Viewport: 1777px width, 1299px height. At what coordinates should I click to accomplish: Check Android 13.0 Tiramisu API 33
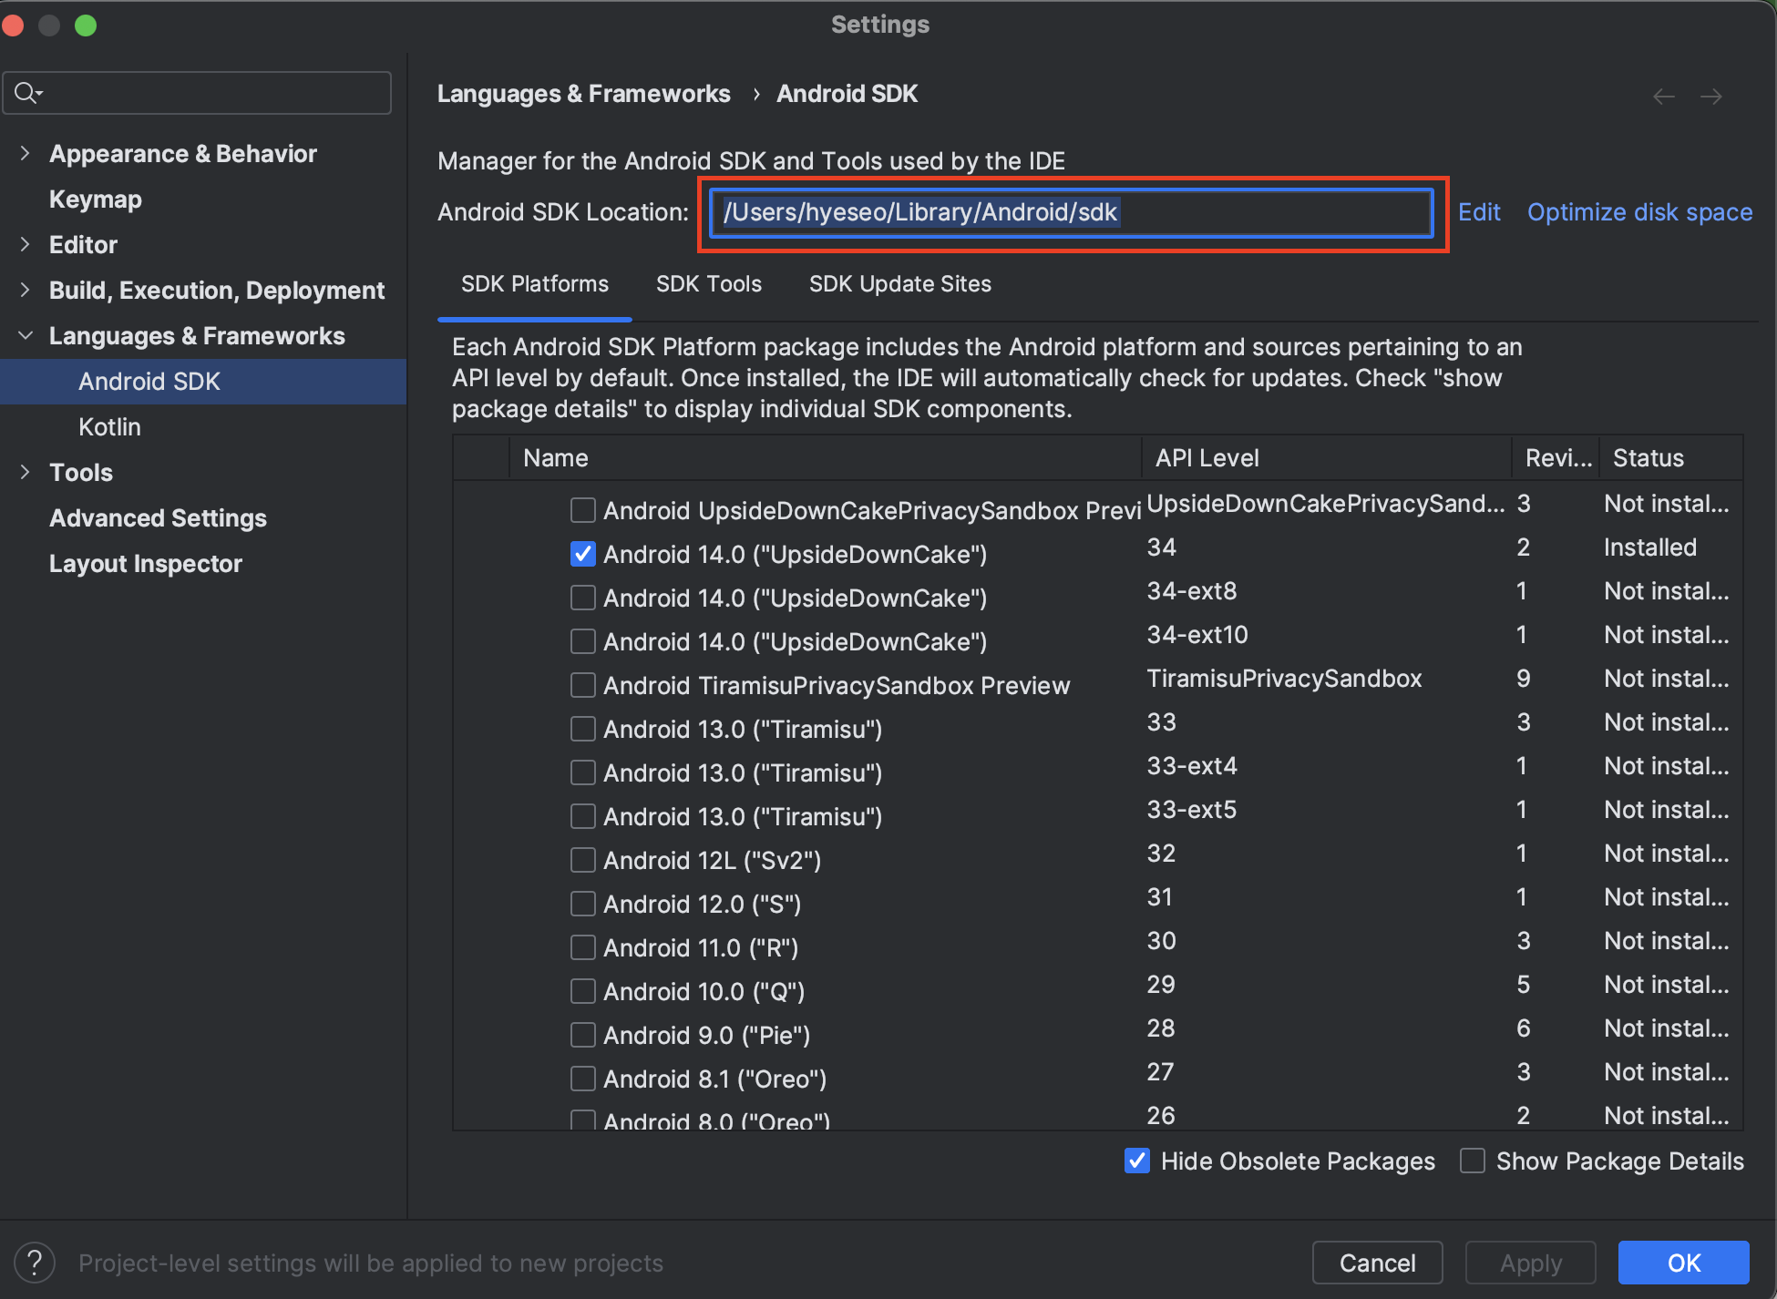pyautogui.click(x=583, y=729)
